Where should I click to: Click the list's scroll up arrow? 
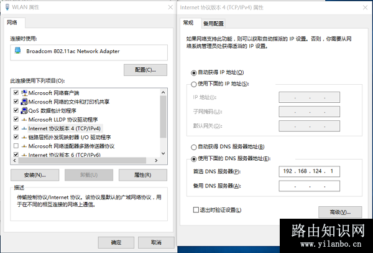[163, 92]
